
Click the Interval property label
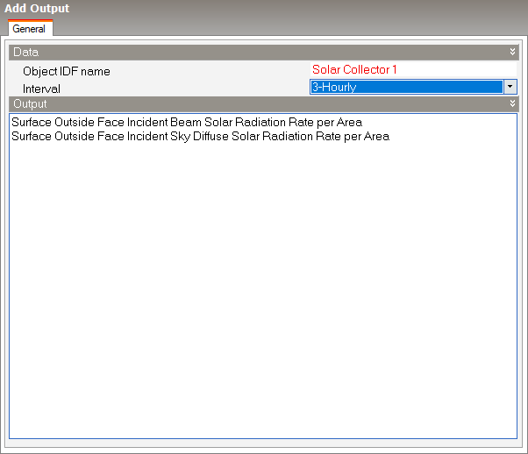coord(41,89)
